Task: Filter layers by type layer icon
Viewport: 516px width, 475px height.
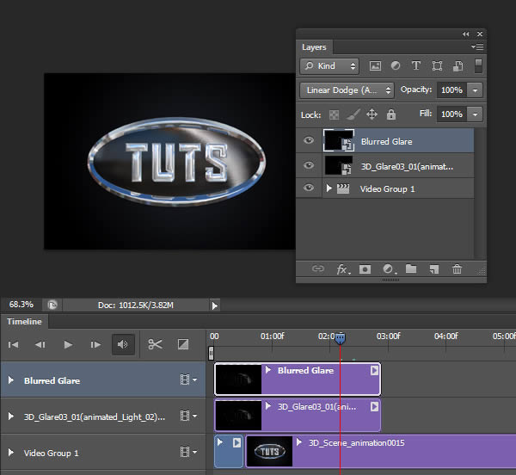Action: pyautogui.click(x=416, y=65)
